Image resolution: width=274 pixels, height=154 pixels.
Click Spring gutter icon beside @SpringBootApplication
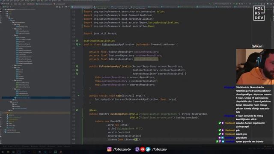pyautogui.click(x=77, y=41)
